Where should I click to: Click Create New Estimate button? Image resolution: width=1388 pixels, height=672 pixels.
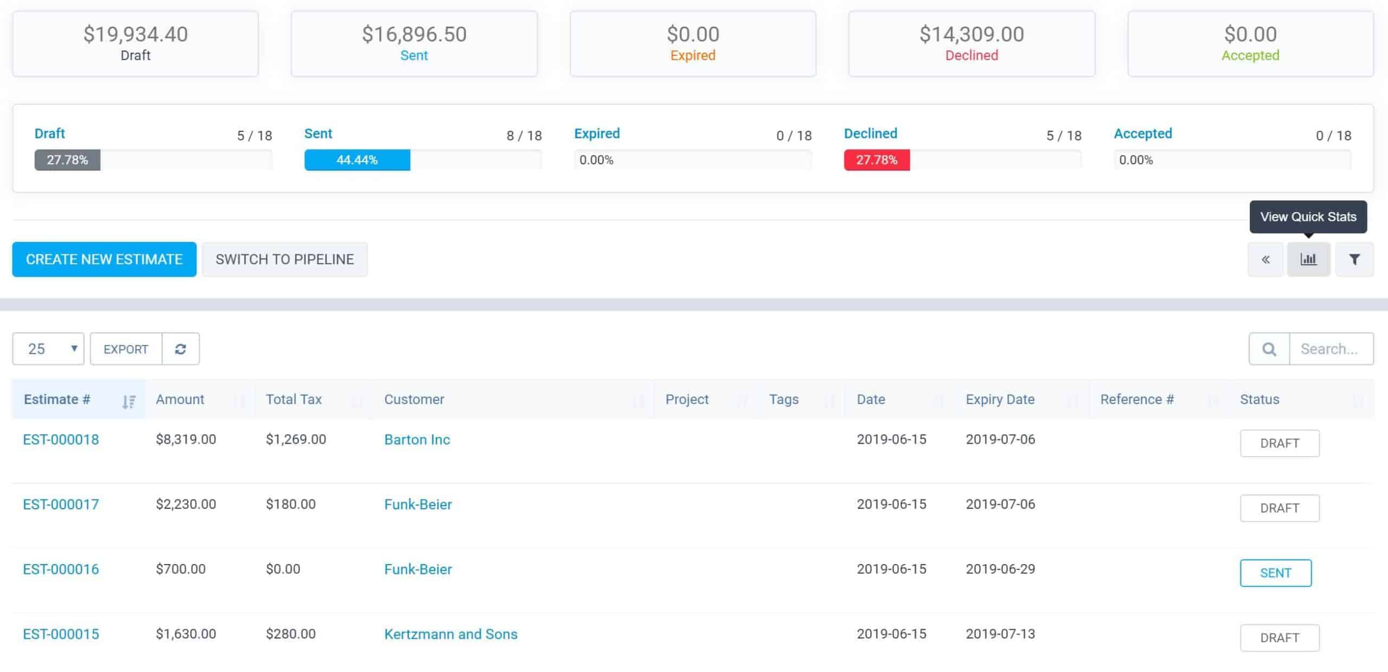(104, 259)
